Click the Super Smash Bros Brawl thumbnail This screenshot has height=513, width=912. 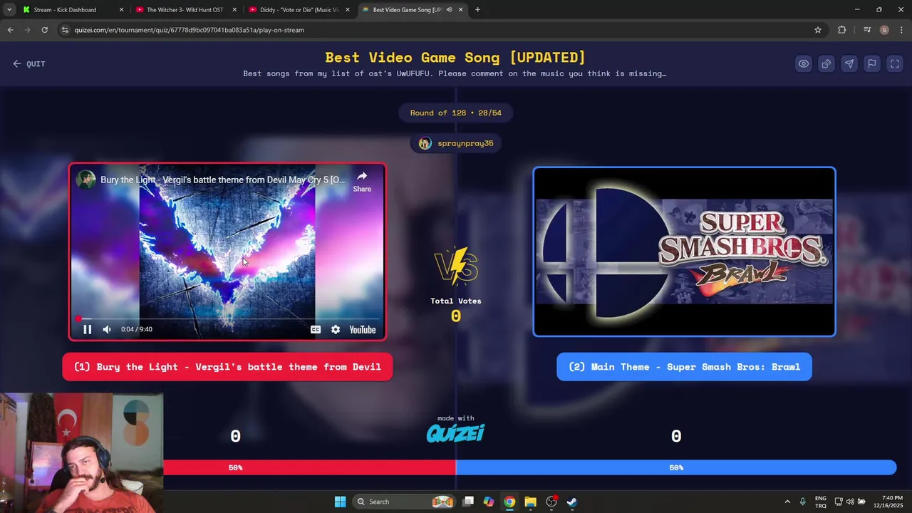tap(684, 252)
